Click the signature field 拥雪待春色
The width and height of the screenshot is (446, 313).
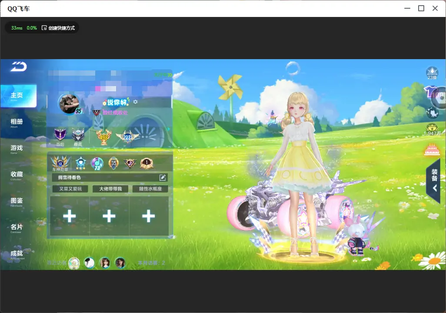tap(110, 177)
